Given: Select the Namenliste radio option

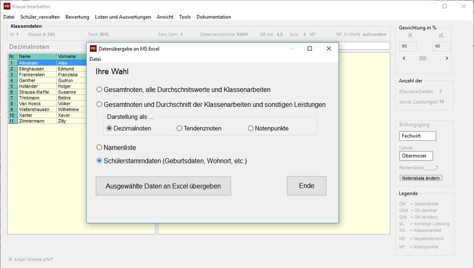Looking at the screenshot, I should point(100,148).
